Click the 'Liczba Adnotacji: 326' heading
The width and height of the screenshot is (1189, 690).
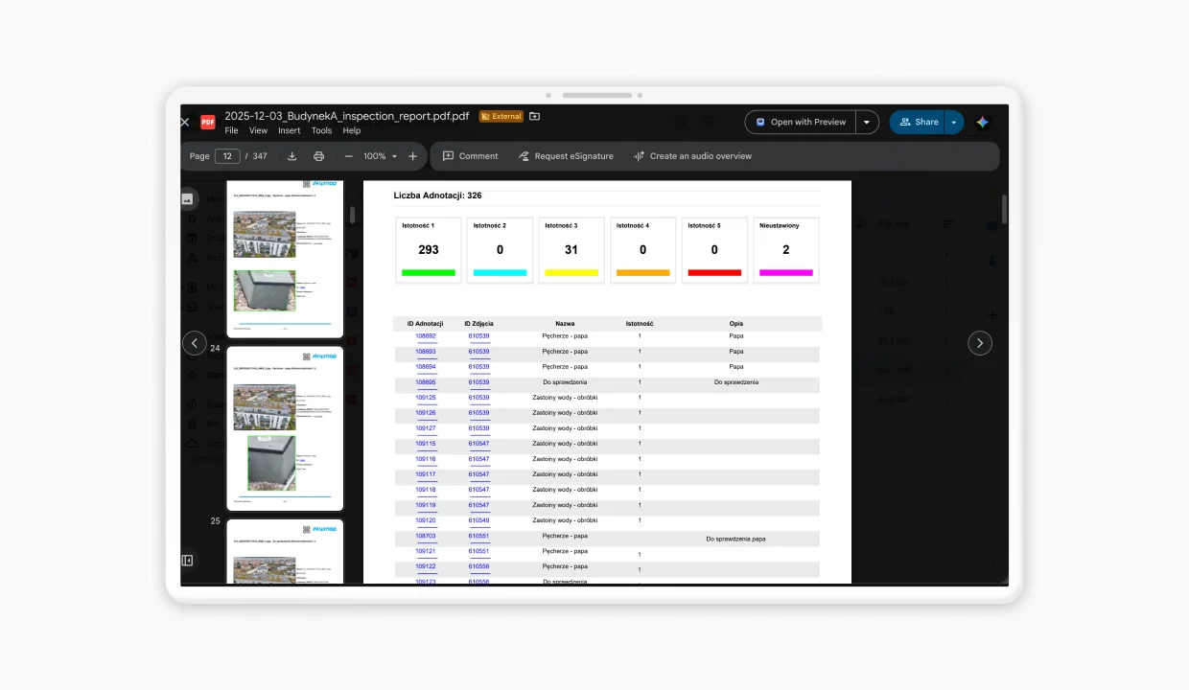(x=437, y=195)
